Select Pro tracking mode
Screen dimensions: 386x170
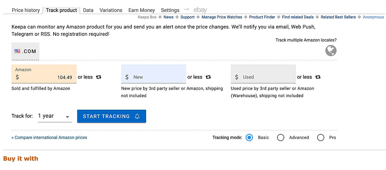321,138
